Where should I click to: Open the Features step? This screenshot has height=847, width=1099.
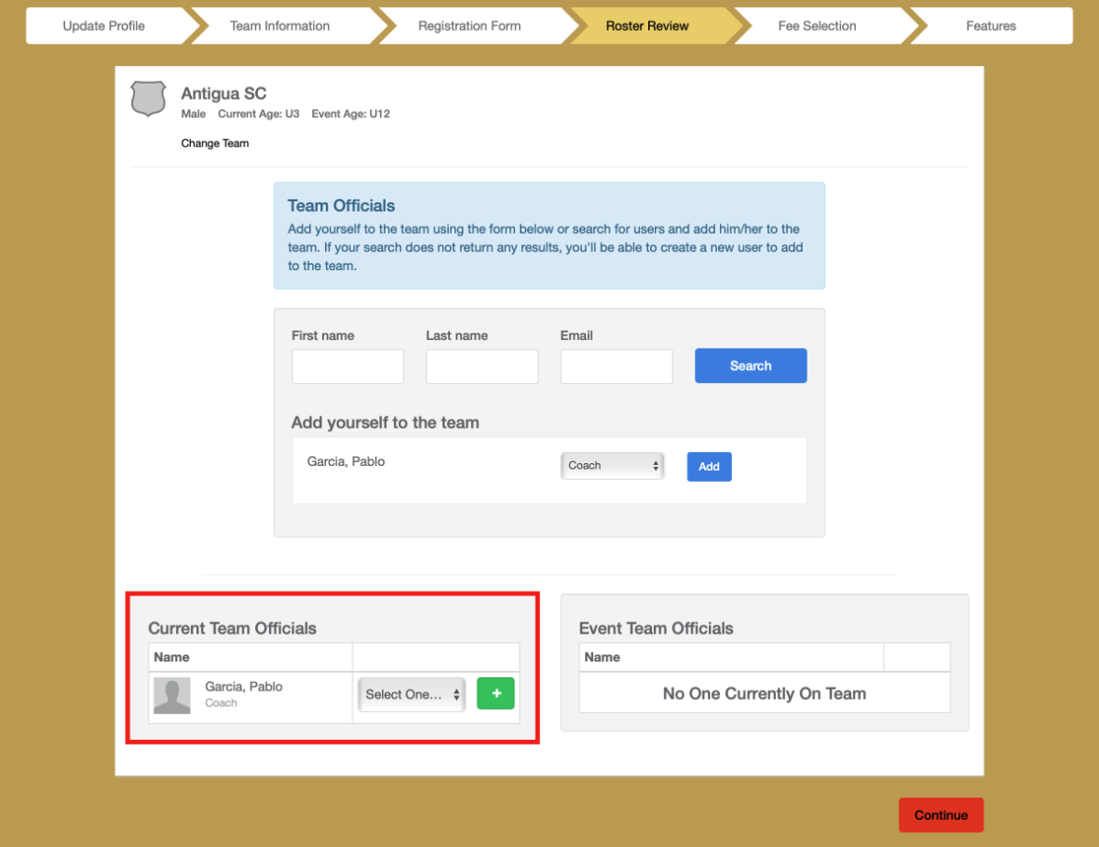pos(990,26)
